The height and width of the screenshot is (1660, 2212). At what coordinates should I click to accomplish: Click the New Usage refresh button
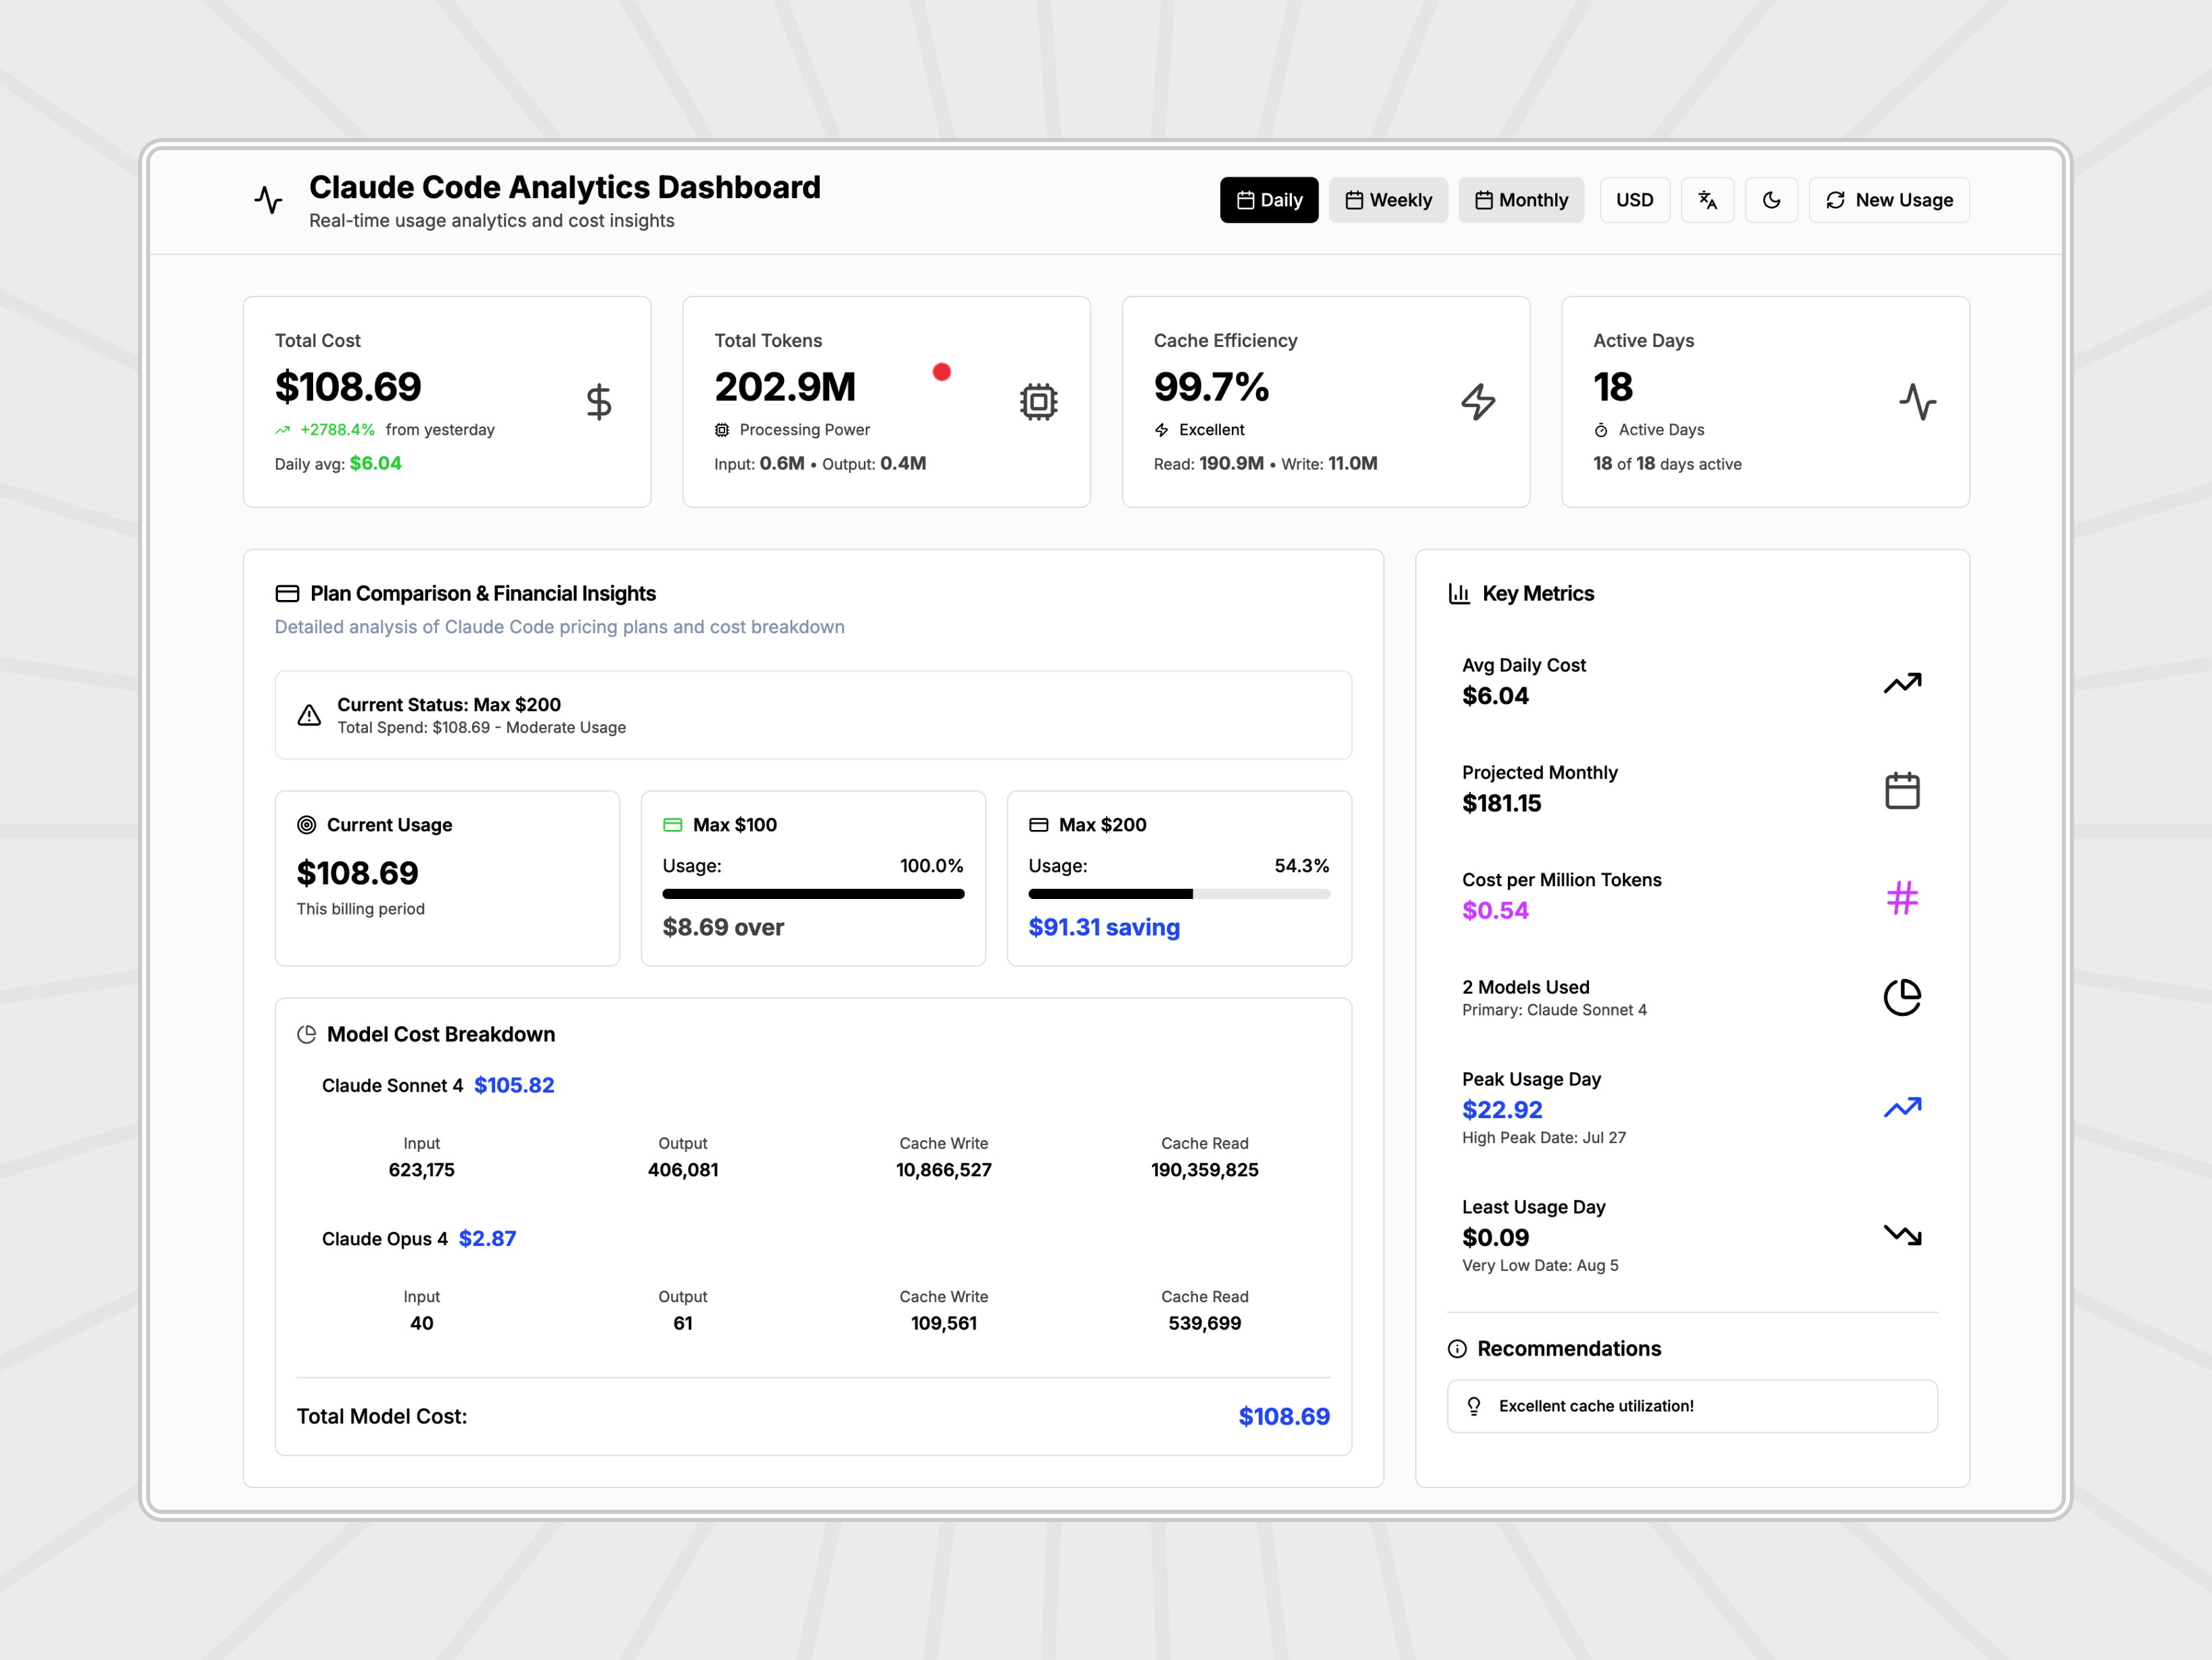tap(1889, 200)
